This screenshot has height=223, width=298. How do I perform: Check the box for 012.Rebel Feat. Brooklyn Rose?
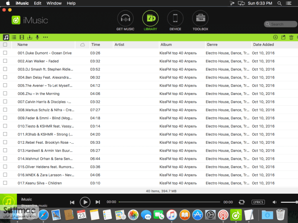(x=5, y=142)
